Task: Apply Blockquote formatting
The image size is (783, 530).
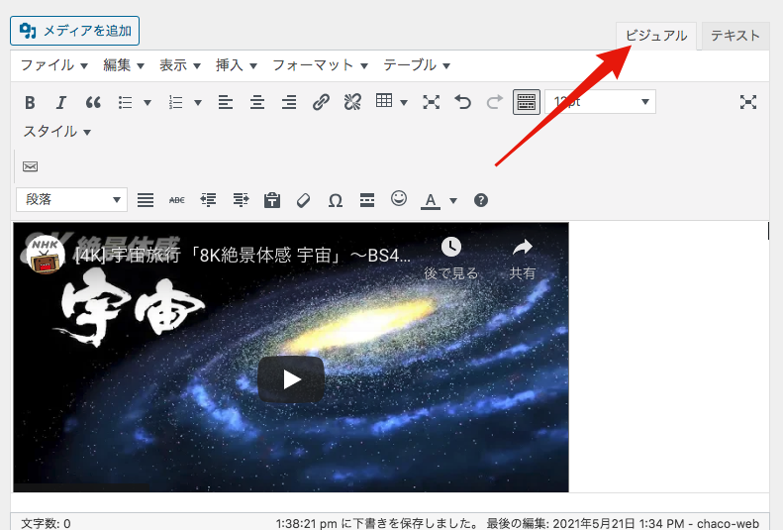Action: (x=93, y=102)
